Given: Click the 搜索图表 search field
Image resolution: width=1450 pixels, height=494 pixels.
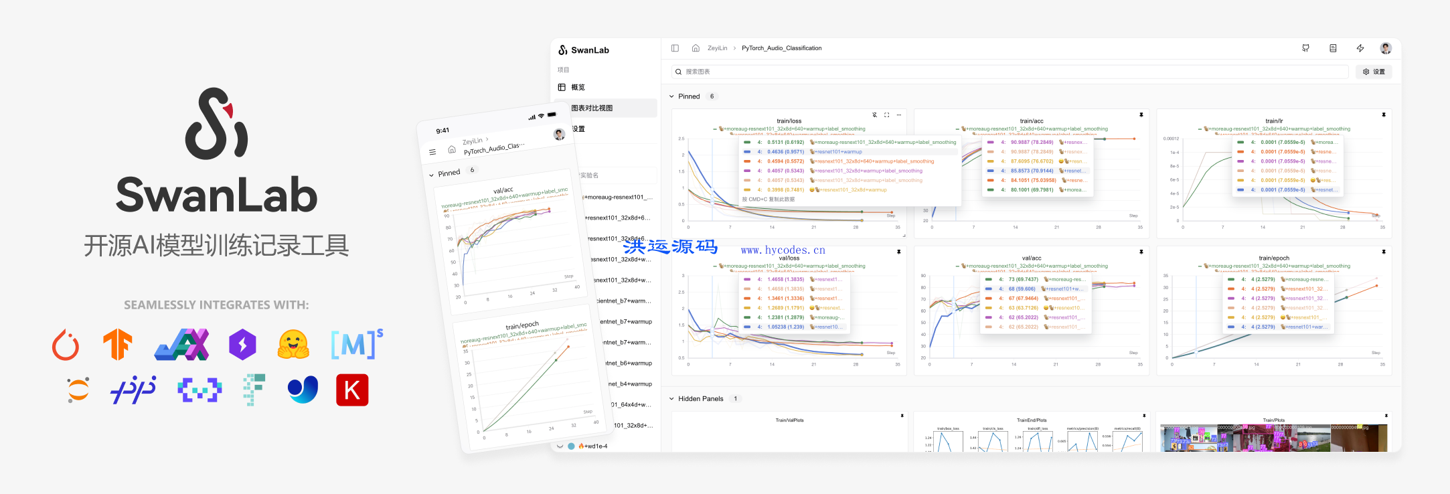Looking at the screenshot, I should 1004,72.
